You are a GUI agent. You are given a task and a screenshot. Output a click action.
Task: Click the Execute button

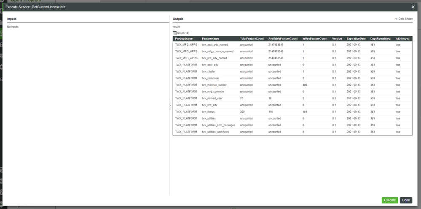click(389, 200)
